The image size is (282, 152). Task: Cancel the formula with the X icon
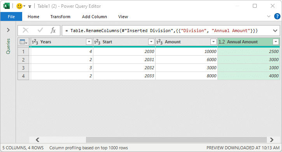tap(26, 31)
